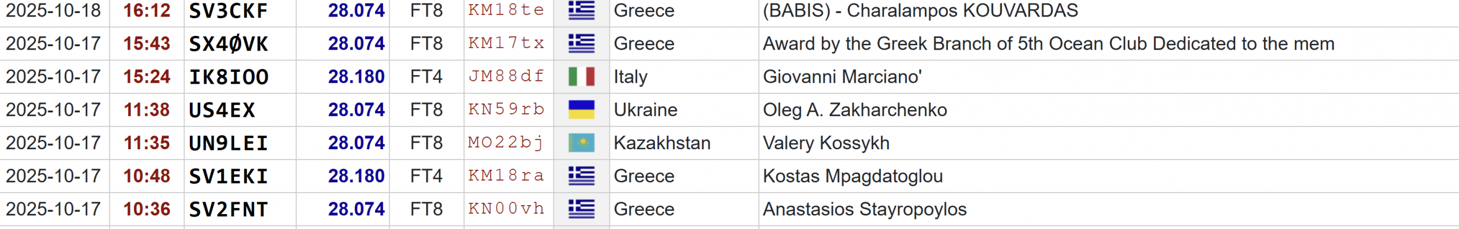The width and height of the screenshot is (1459, 229).
Task: Open the US4EX callsign entry
Action: coord(222,110)
